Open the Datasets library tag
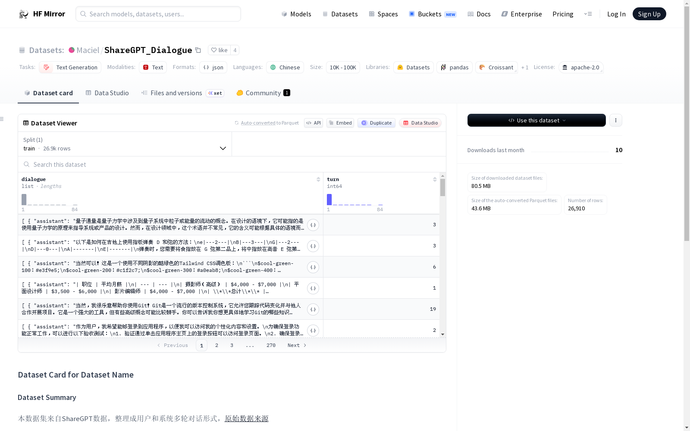The height and width of the screenshot is (431, 690). [x=413, y=67]
